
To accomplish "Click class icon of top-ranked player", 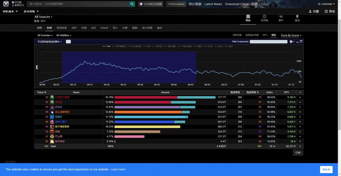I will 52,97.
